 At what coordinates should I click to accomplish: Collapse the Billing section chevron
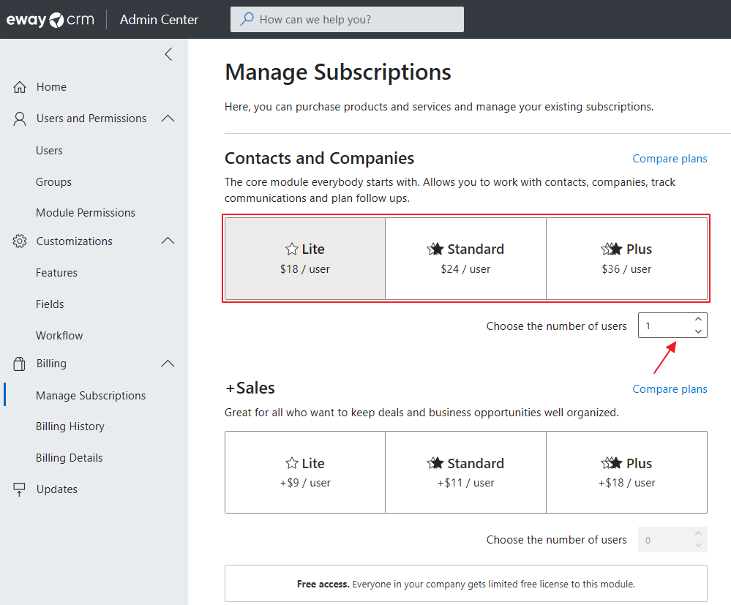pos(168,364)
